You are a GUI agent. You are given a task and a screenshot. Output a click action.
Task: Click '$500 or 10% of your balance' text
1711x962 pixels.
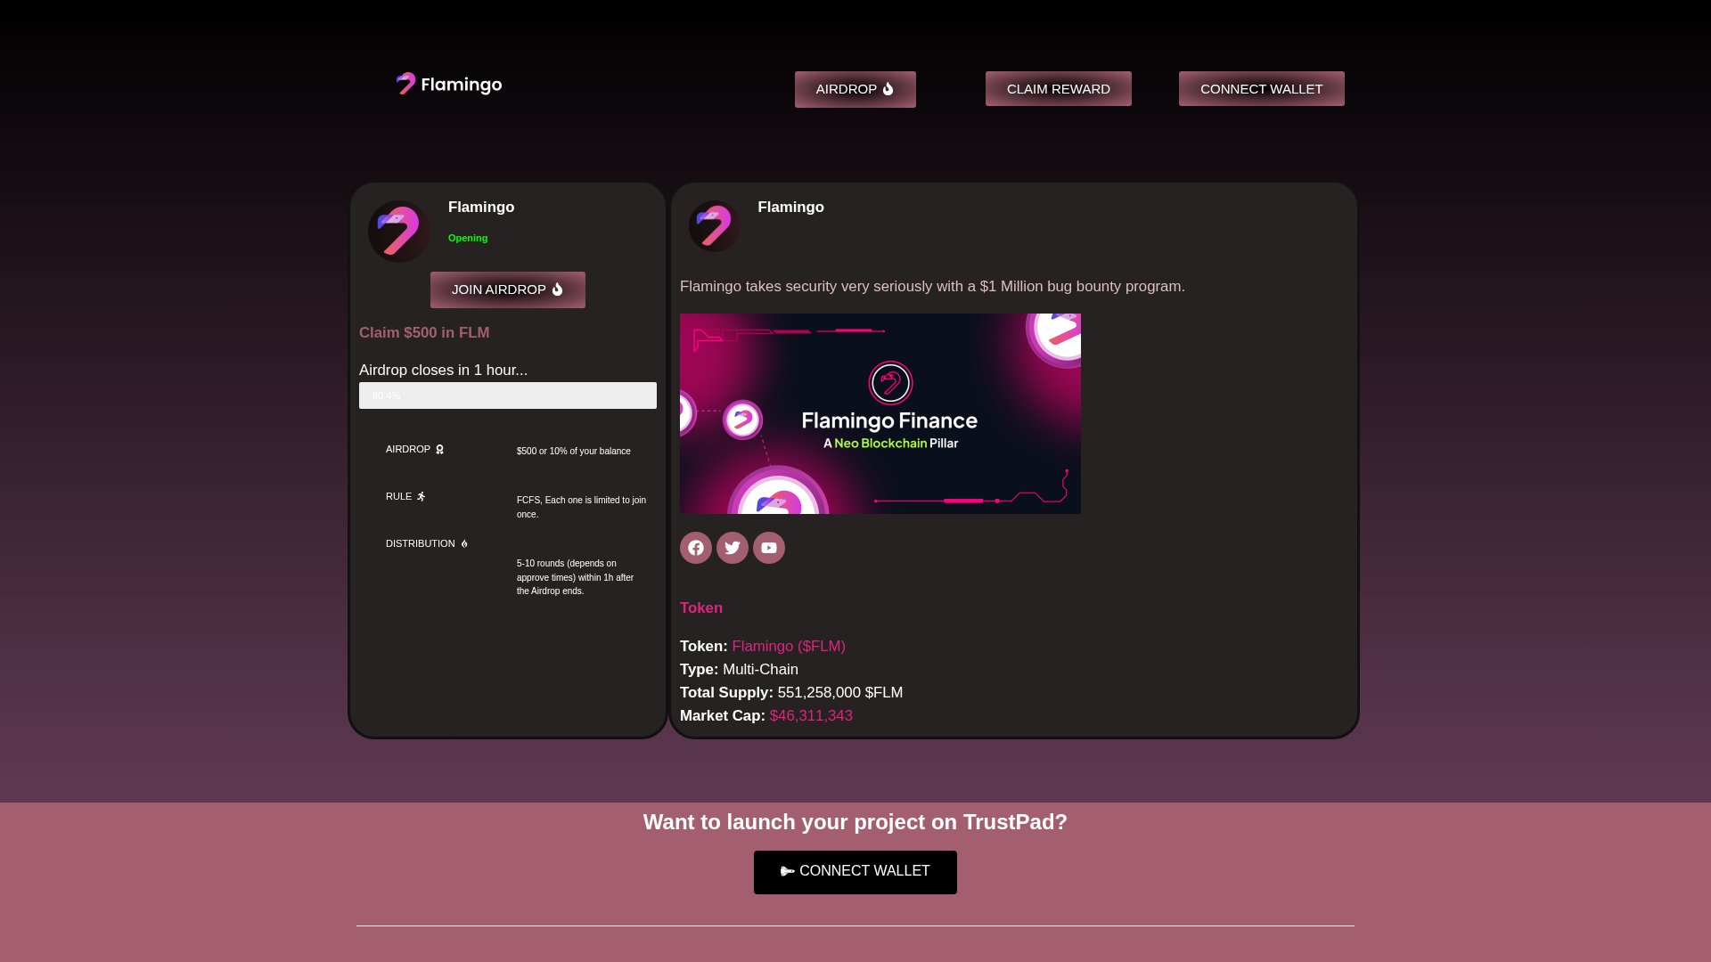point(574,452)
